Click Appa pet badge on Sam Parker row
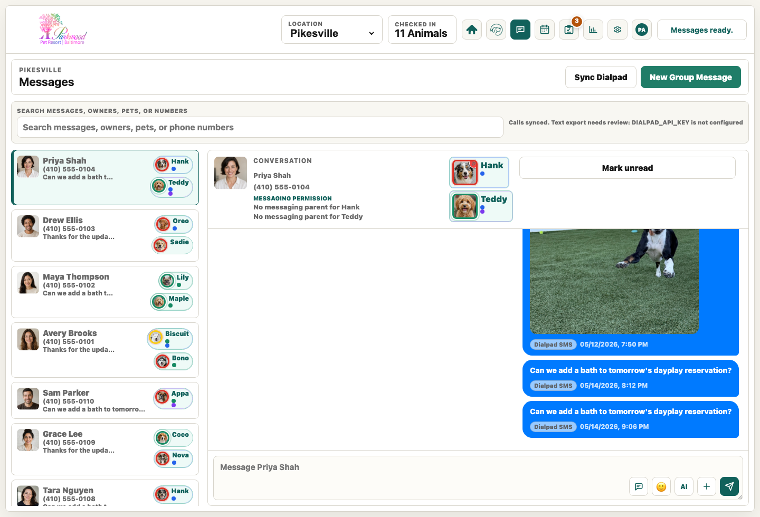Screen dimensions: 760x517 pos(173,400)
